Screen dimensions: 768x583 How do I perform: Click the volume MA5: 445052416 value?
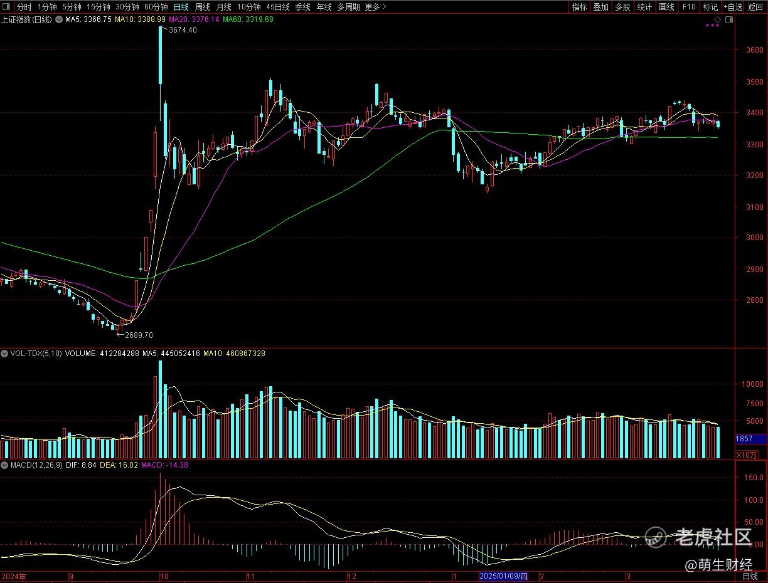click(x=171, y=354)
